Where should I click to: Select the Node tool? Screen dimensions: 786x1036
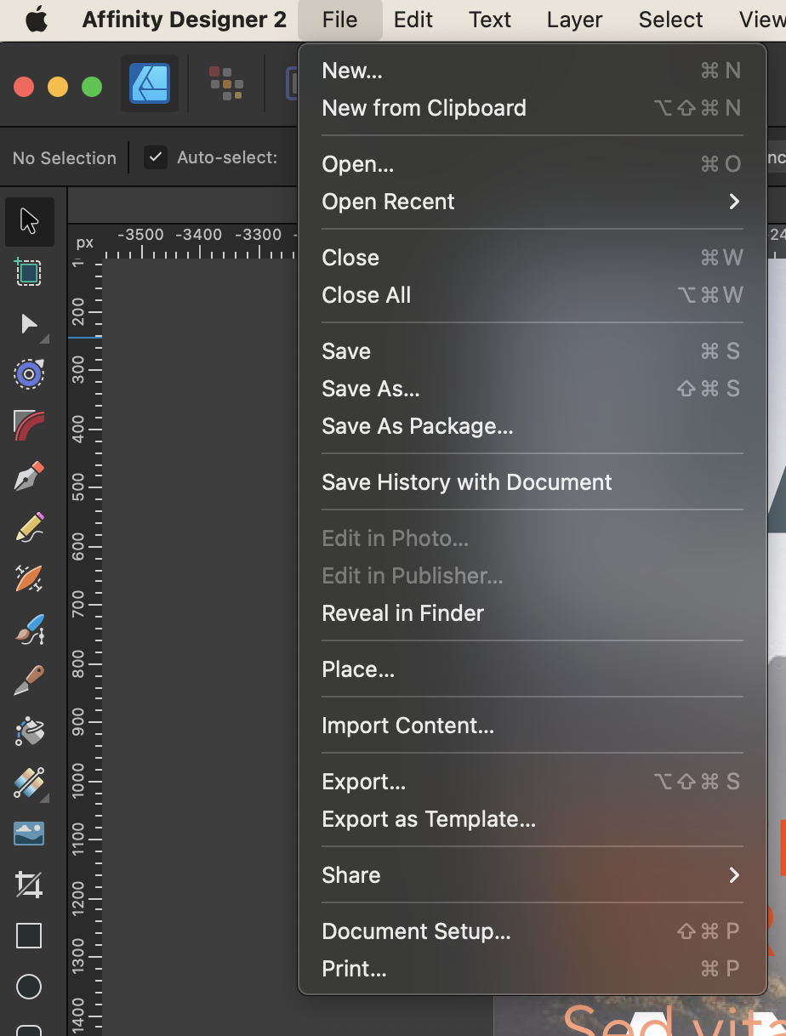tap(29, 323)
